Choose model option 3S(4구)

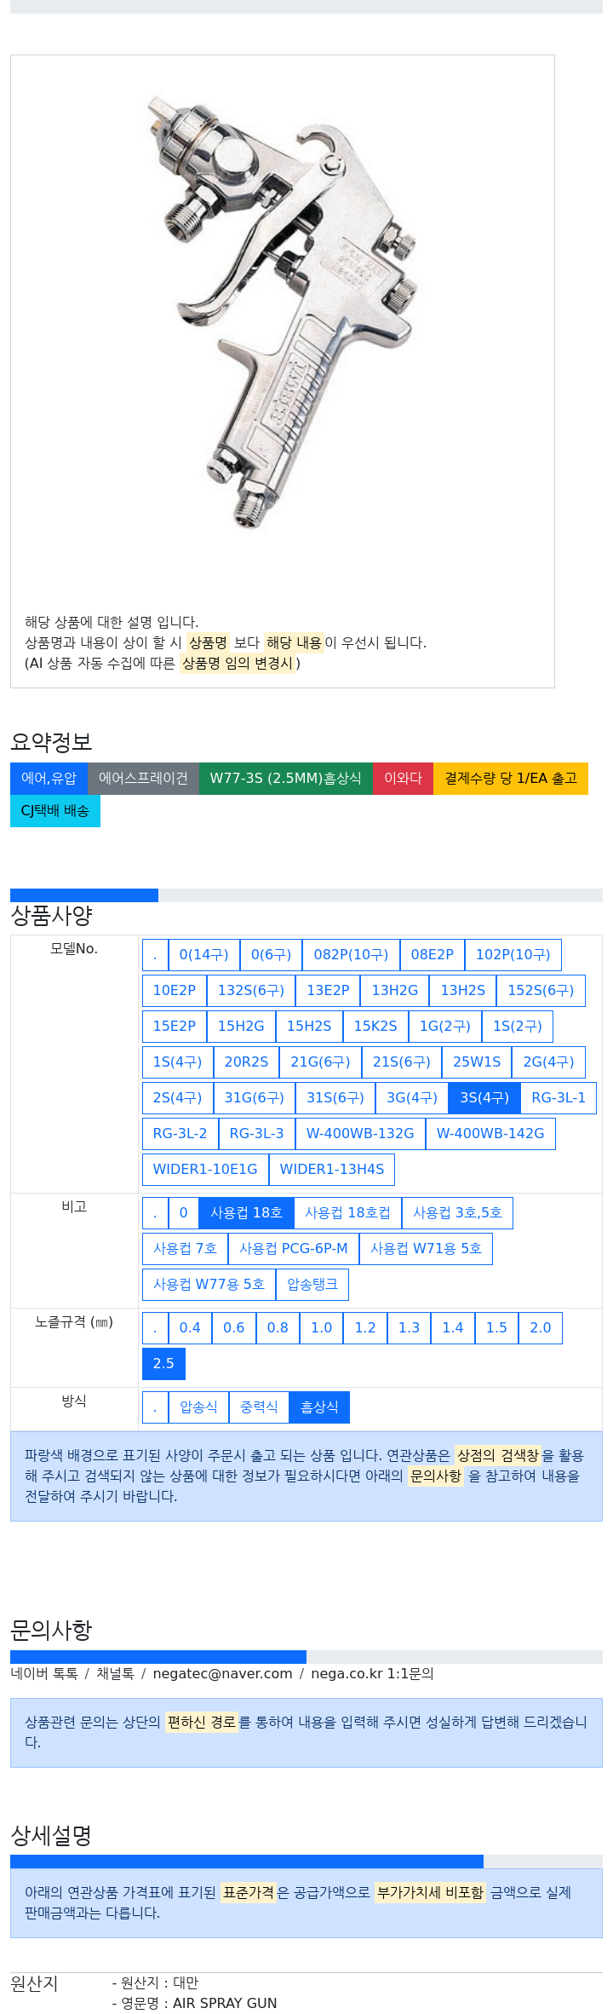coord(484,1097)
